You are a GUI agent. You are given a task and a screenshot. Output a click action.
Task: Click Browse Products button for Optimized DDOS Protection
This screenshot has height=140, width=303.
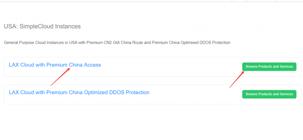tap(269, 94)
